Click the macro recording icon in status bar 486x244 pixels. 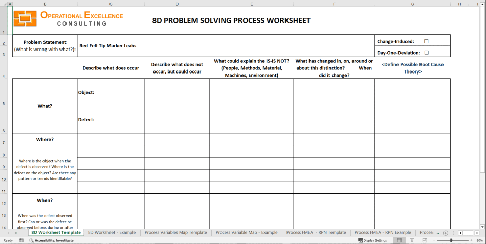click(21, 240)
